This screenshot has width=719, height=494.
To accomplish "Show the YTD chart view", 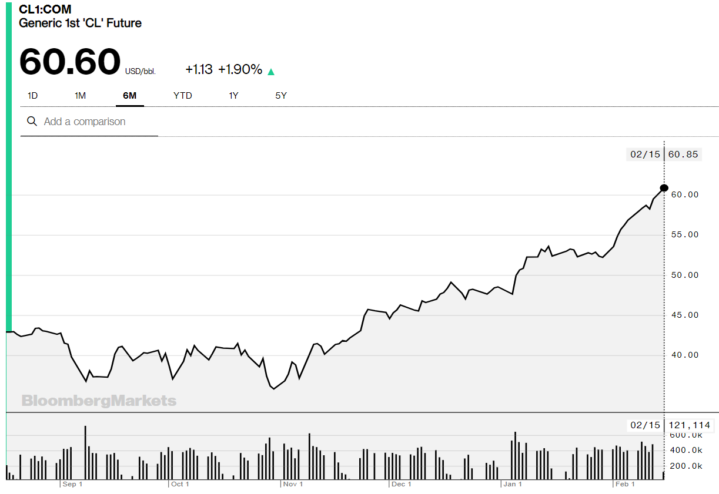I will pos(182,96).
